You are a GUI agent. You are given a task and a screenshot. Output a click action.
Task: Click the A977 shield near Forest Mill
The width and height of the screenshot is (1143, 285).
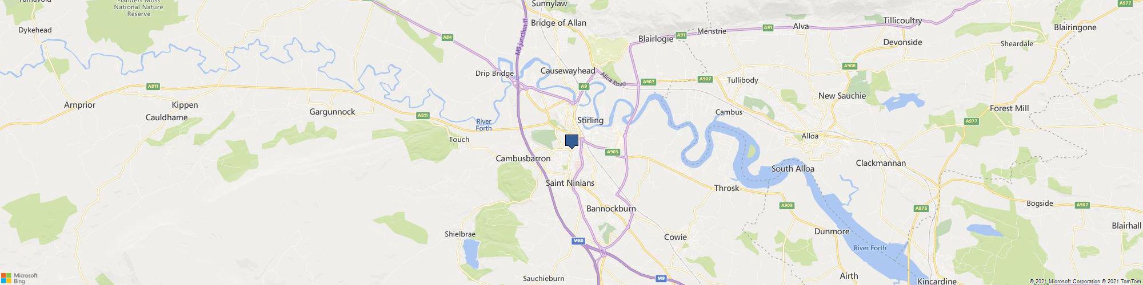[971, 121]
